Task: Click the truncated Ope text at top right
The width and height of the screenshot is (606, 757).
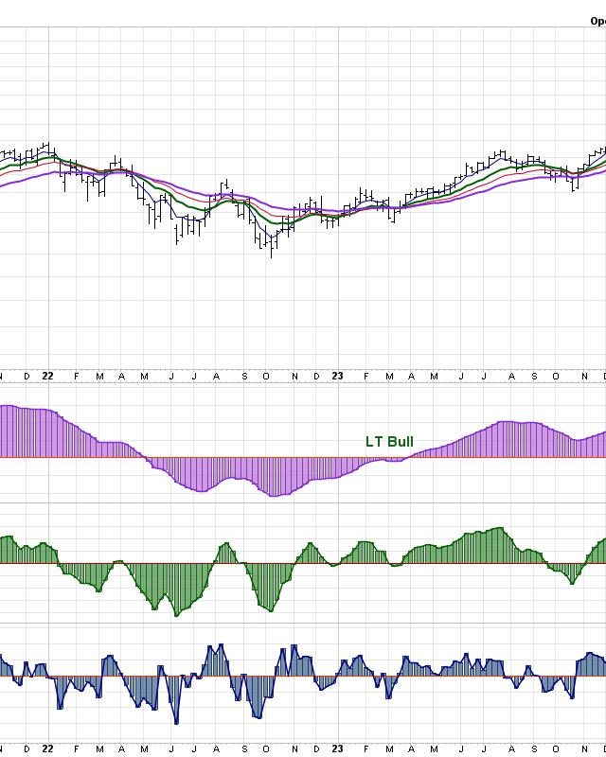Action: coord(597,21)
